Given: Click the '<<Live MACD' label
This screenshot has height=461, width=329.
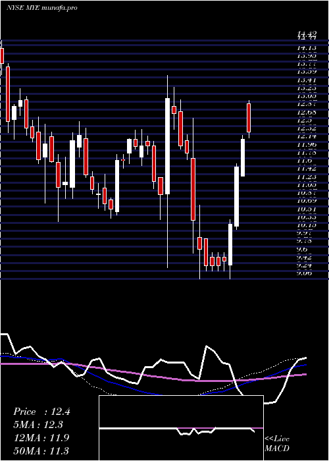Looking at the screenshot, I should [x=277, y=443].
